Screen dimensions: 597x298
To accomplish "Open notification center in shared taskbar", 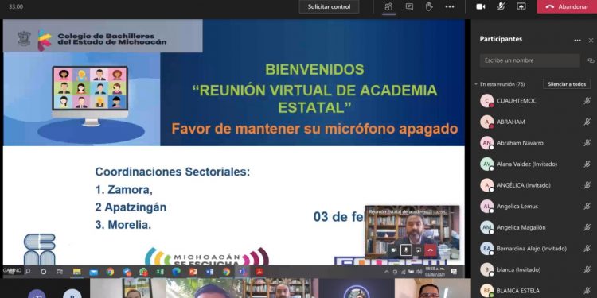I will [454, 272].
